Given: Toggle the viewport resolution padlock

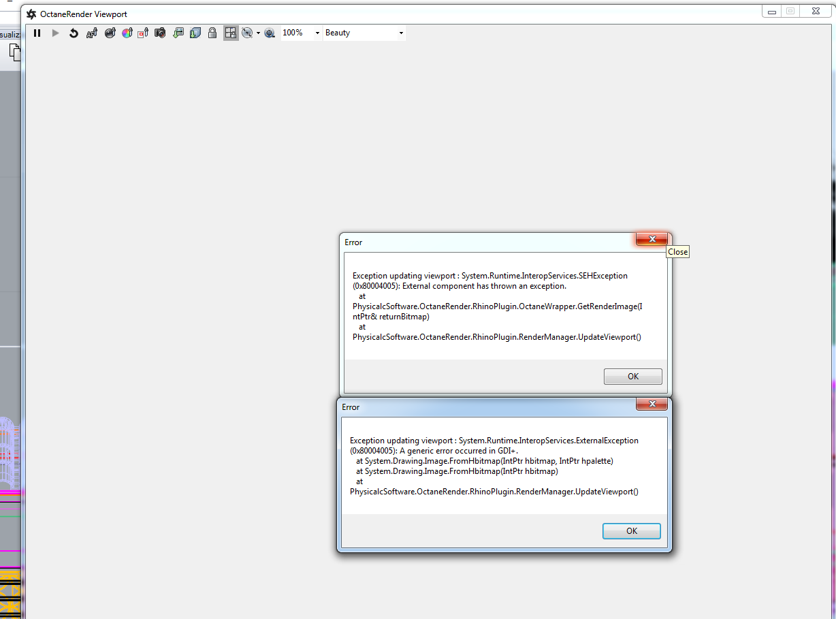Looking at the screenshot, I should pyautogui.click(x=212, y=33).
